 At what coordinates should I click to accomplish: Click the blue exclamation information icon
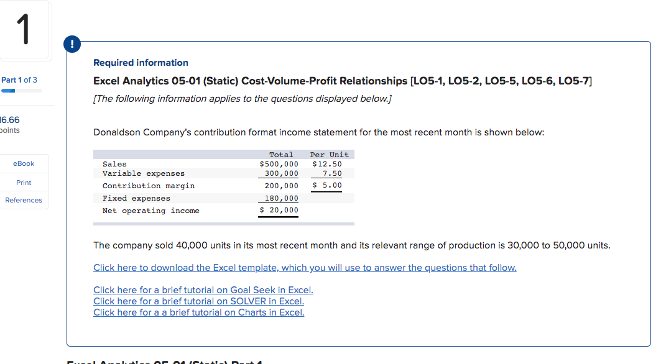click(x=72, y=44)
